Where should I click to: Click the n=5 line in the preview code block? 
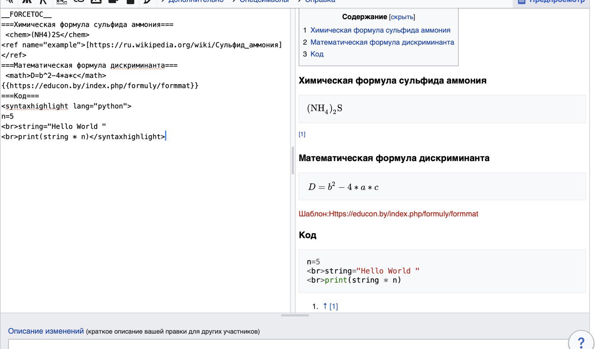[x=313, y=262]
